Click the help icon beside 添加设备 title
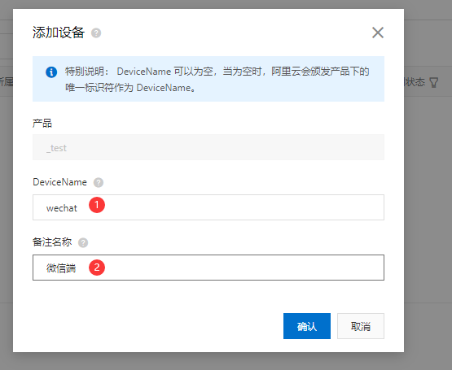452x370 pixels. [x=96, y=33]
